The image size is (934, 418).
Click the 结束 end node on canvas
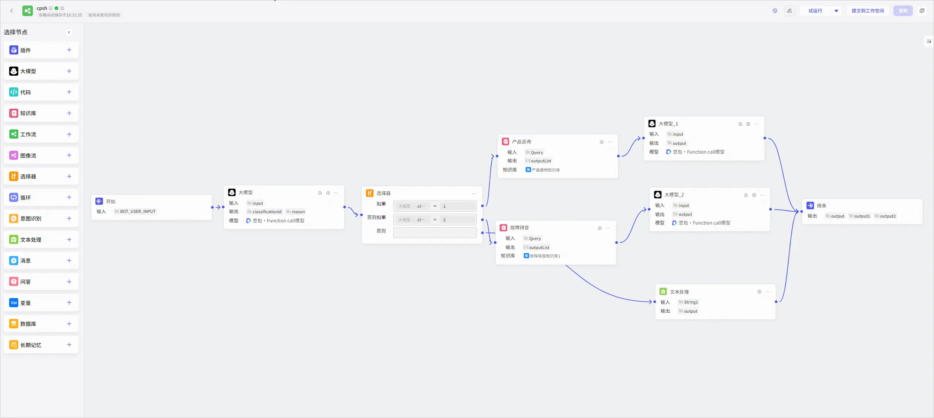click(862, 211)
